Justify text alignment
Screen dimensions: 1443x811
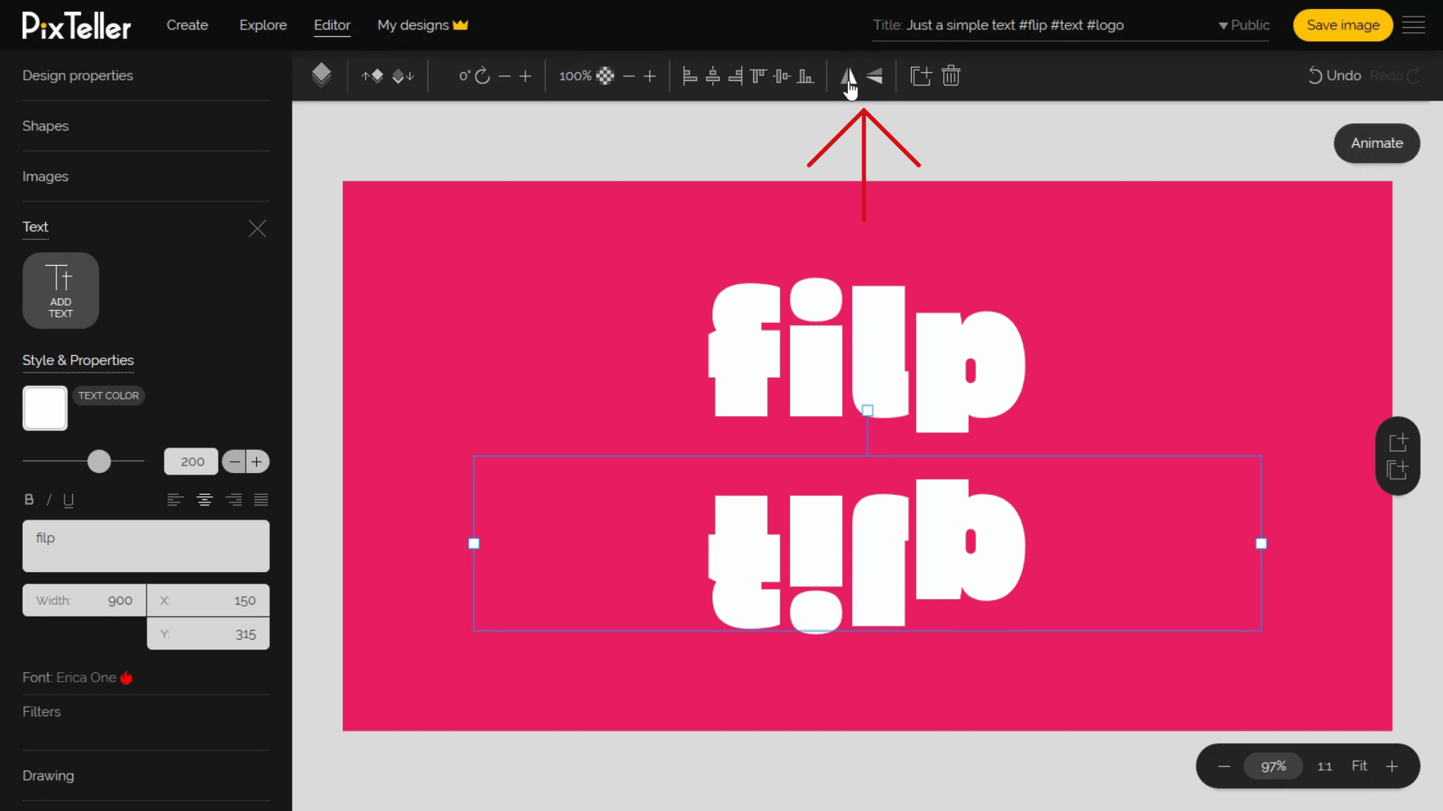pos(261,500)
